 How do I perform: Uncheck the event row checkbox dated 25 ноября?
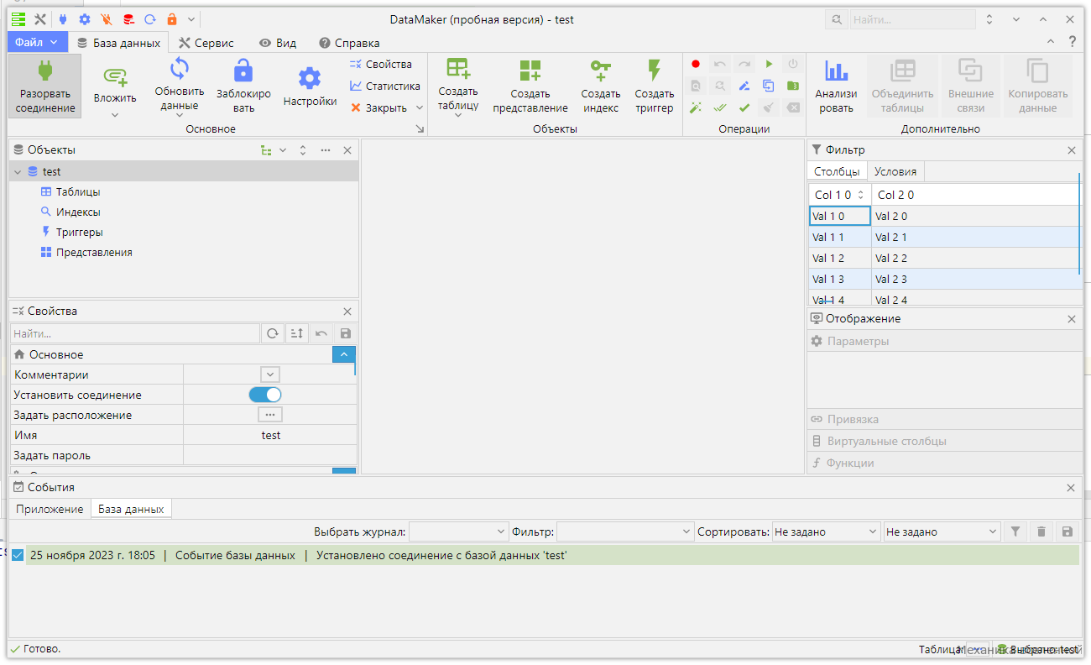tap(18, 555)
